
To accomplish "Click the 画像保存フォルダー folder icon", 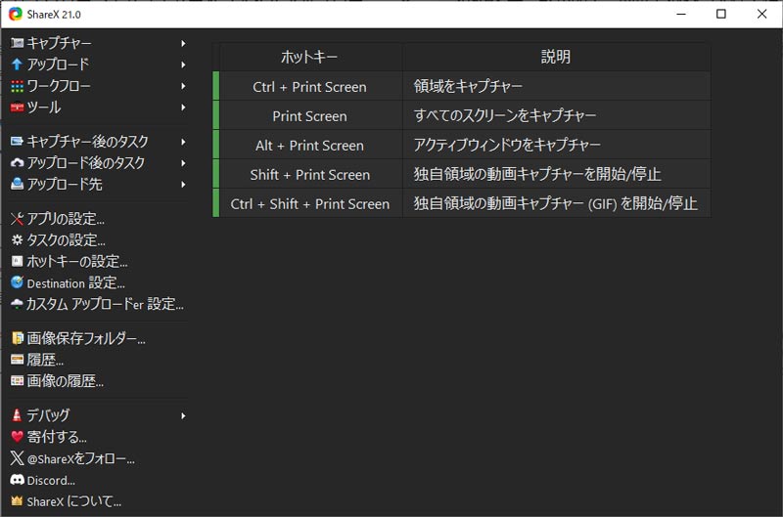I will [17, 338].
